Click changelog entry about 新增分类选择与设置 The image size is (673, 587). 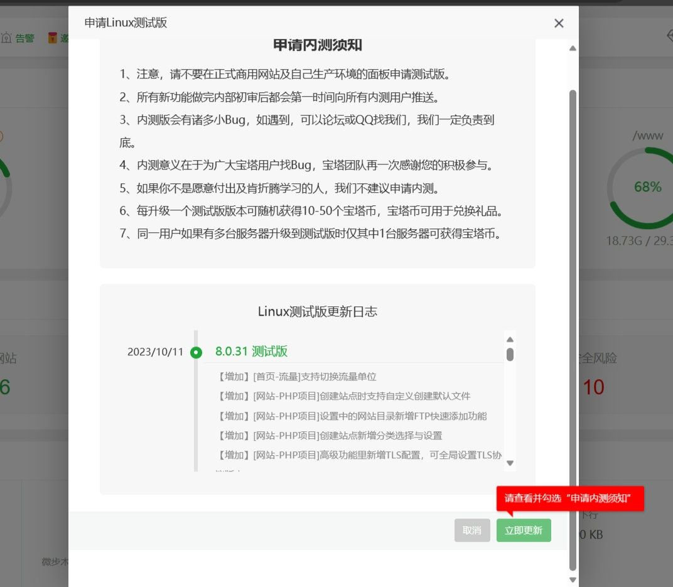tap(329, 436)
